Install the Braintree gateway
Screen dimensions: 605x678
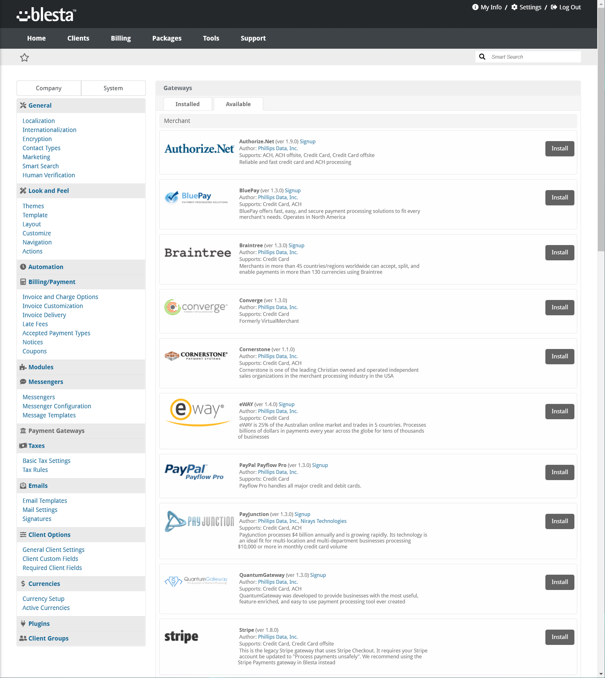559,253
